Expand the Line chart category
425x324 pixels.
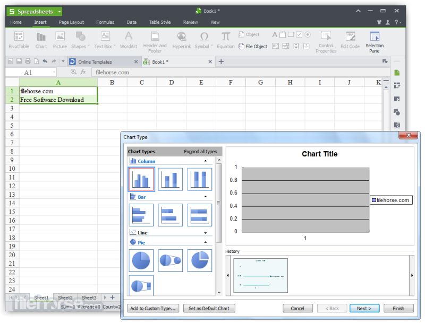coord(206,233)
